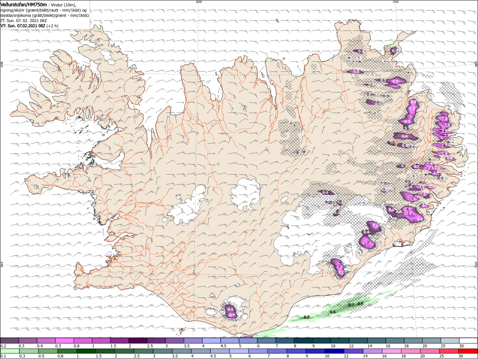Pick the upper-row swatch labeled 3.5

coord(193,341)
